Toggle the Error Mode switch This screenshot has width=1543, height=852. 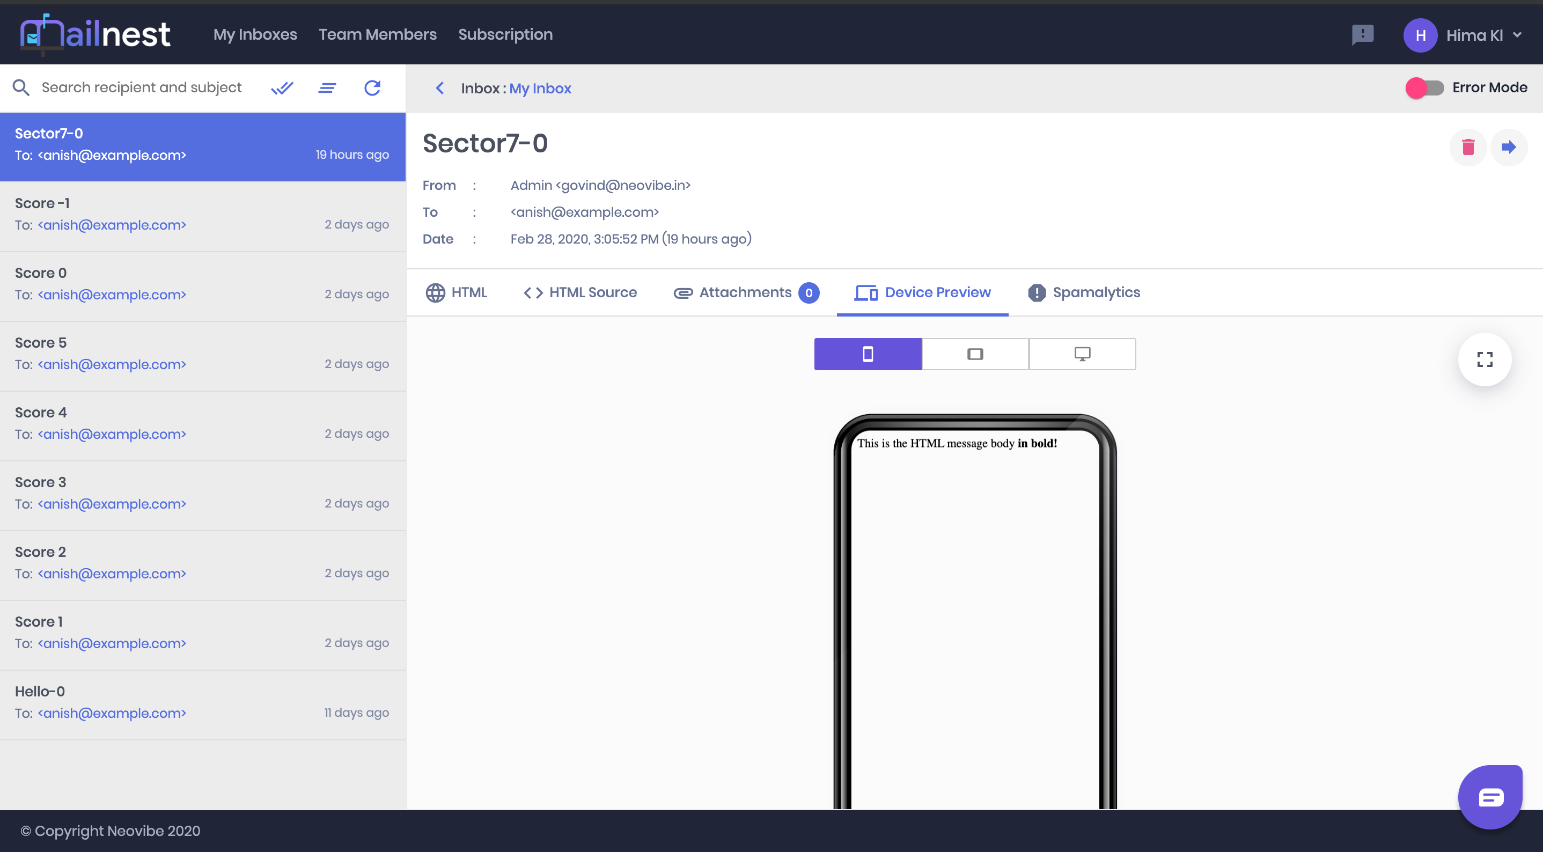point(1424,88)
